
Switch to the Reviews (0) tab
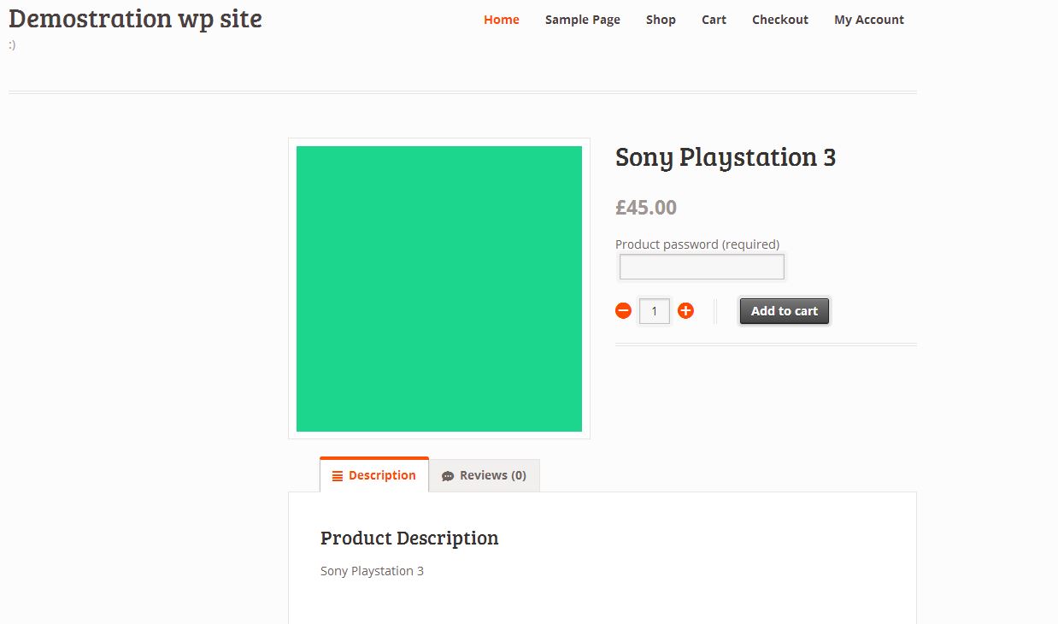point(492,475)
